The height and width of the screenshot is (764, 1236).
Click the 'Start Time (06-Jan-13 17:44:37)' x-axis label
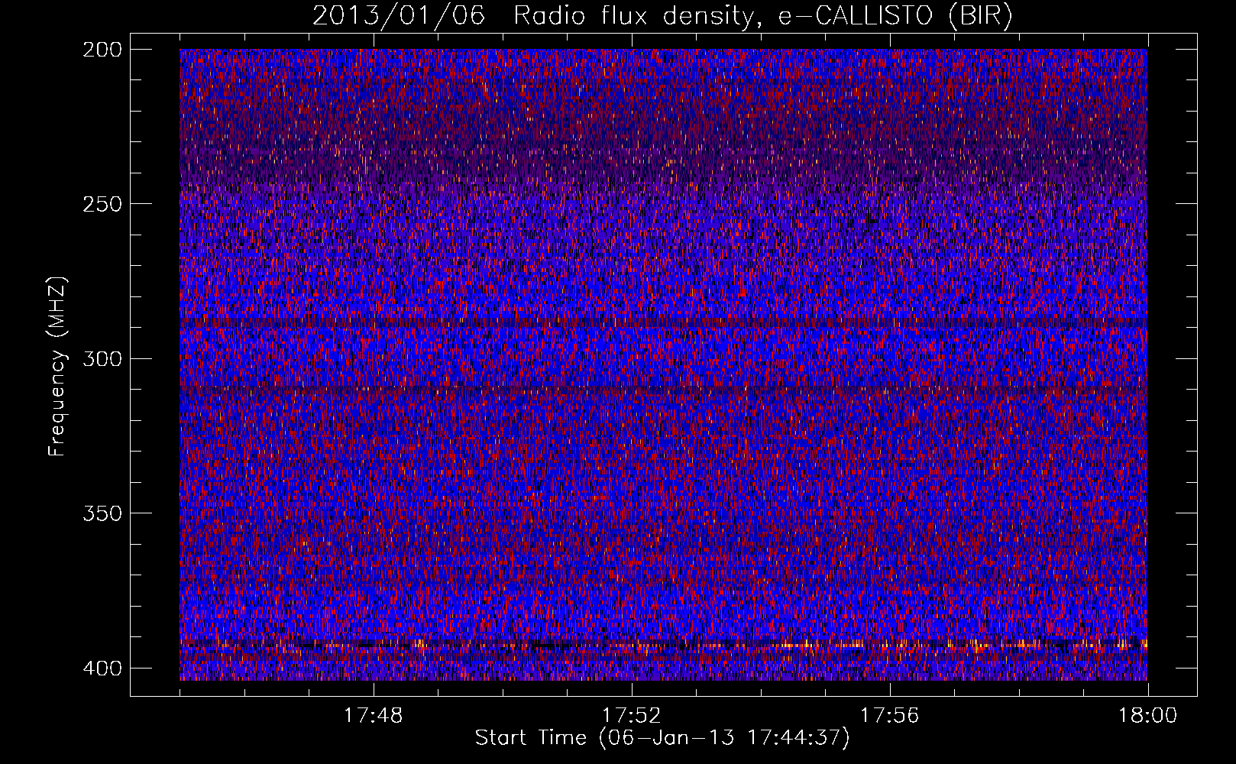[662, 738]
